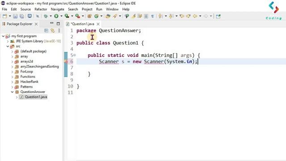
Task: Click the Forward navigation arrow icon
Action: click(x=206, y=16)
